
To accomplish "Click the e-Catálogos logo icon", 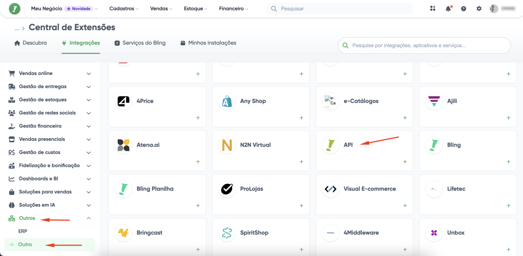I will (x=330, y=101).
